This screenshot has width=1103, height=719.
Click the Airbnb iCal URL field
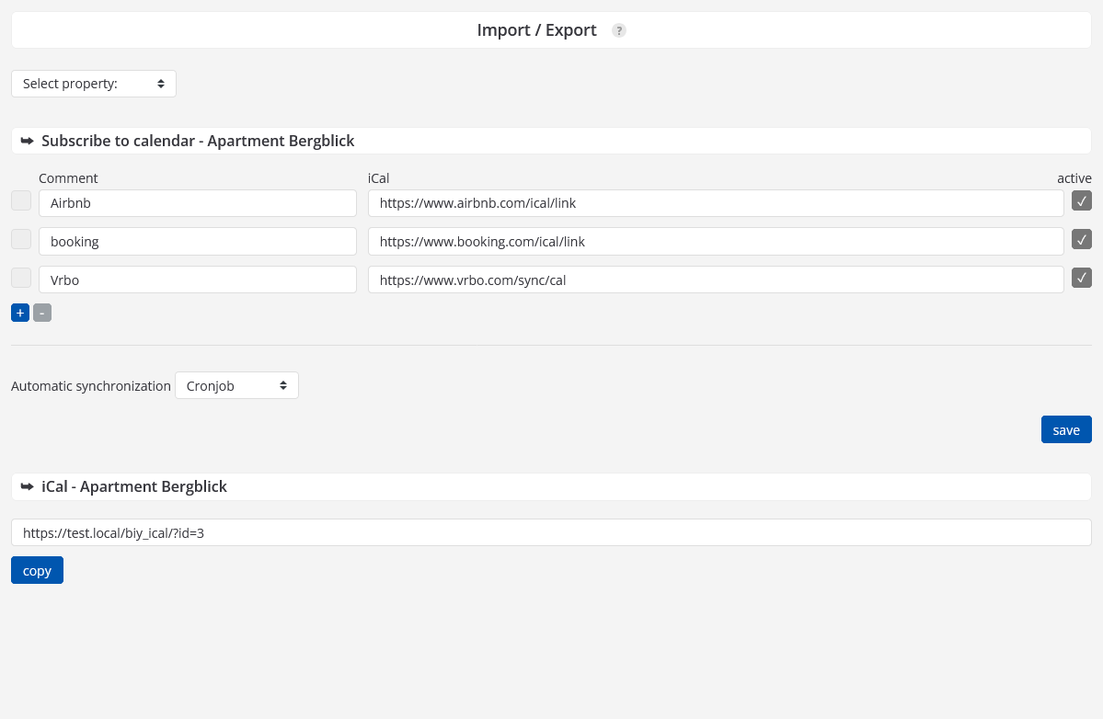[x=716, y=203]
